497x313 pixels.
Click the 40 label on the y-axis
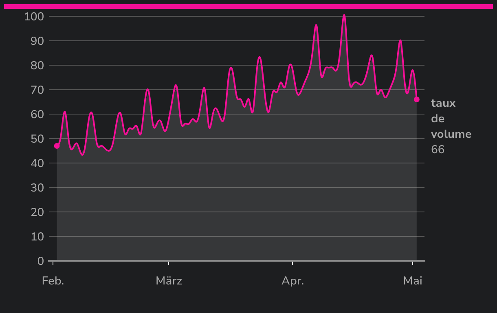pyautogui.click(x=36, y=163)
